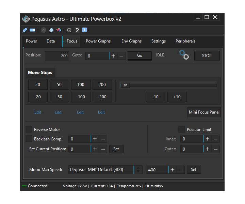Open the Mini Focus Panel
The width and height of the screenshot is (245, 204).
click(204, 112)
